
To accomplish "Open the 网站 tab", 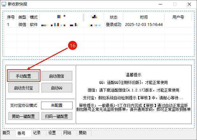I will 67,133.
